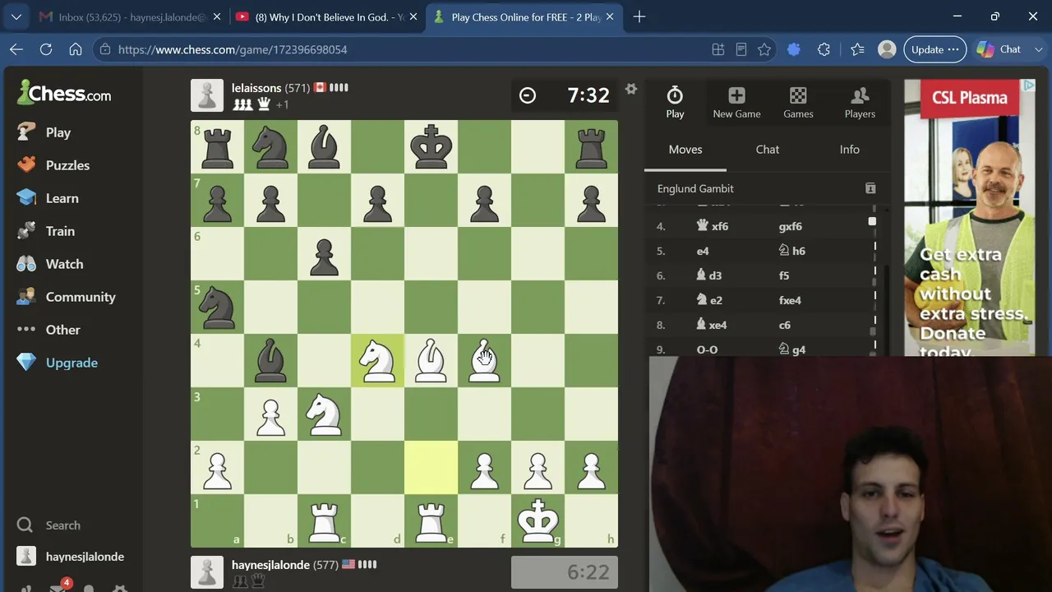Open the board settings gear icon
1052x592 pixels.
[x=631, y=89]
